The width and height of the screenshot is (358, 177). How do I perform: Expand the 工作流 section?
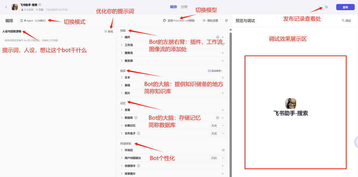click(x=128, y=45)
